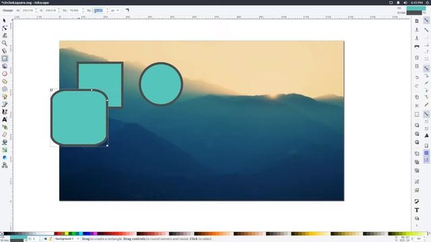This screenshot has height=242, width=431.
Task: Select the Color dropper tool
Action: [x=5, y=157]
